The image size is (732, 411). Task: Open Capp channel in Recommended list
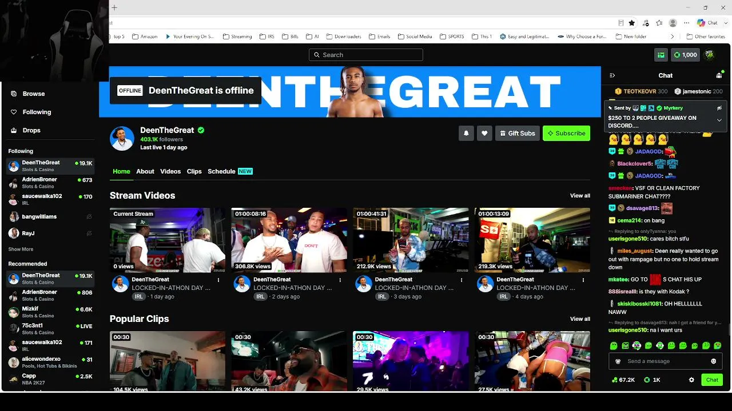pyautogui.click(x=50, y=379)
